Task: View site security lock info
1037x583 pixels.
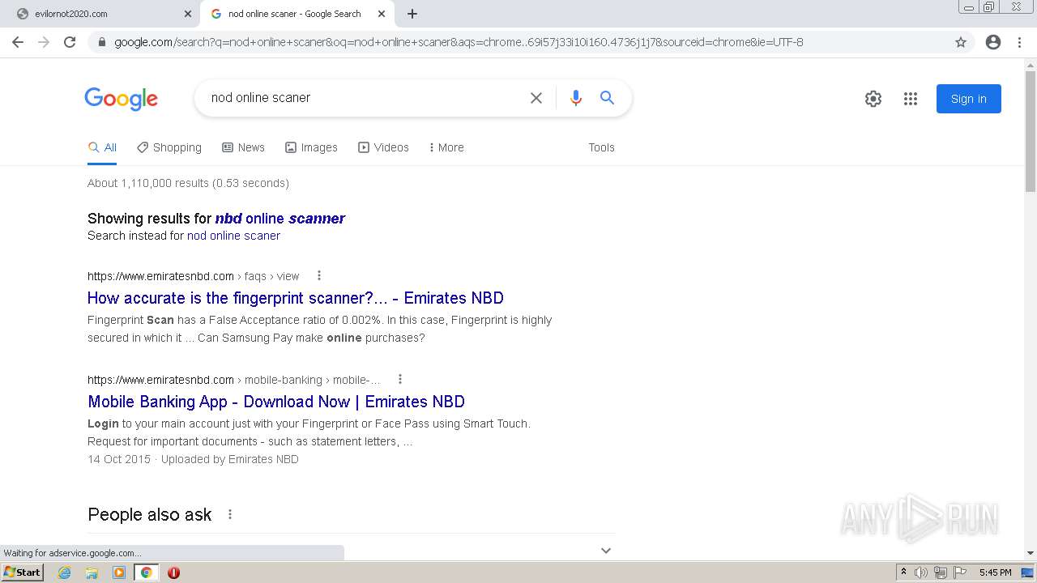Action: (101, 42)
